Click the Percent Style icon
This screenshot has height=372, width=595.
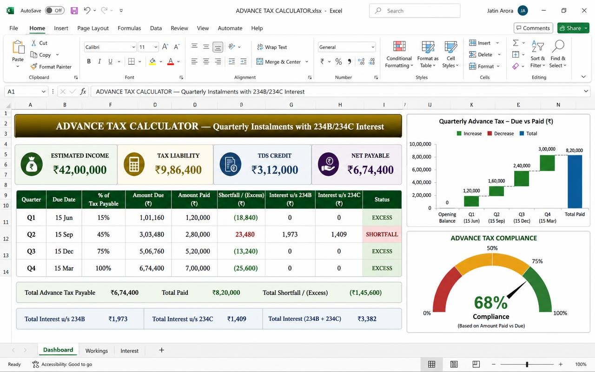(x=338, y=61)
